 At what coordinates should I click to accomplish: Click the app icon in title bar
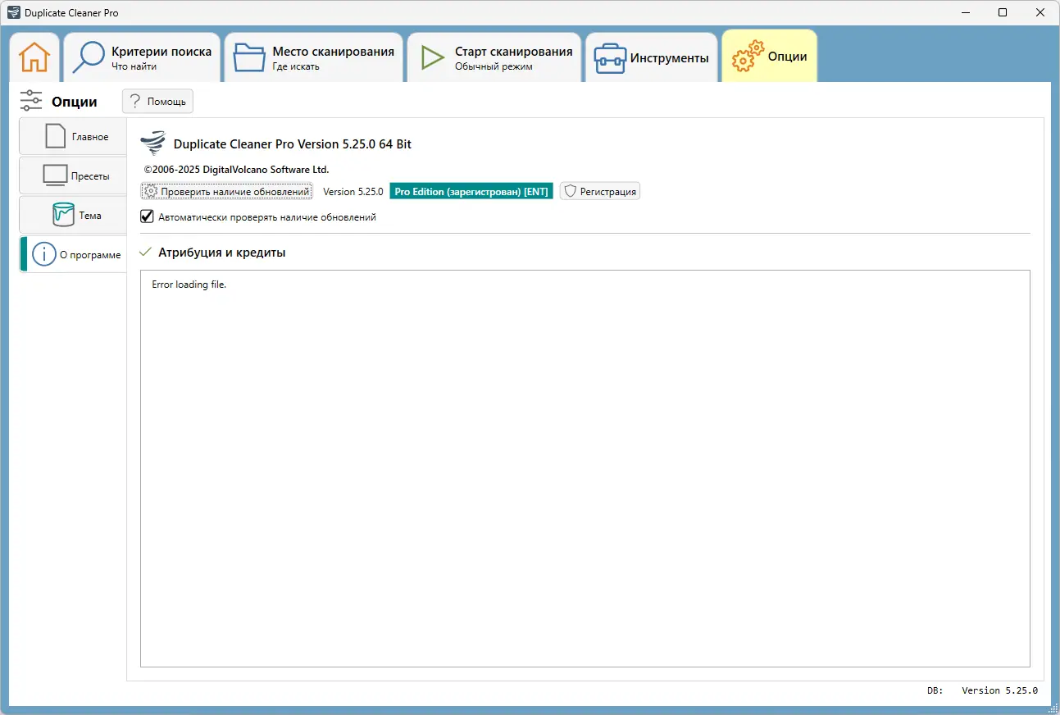13,12
